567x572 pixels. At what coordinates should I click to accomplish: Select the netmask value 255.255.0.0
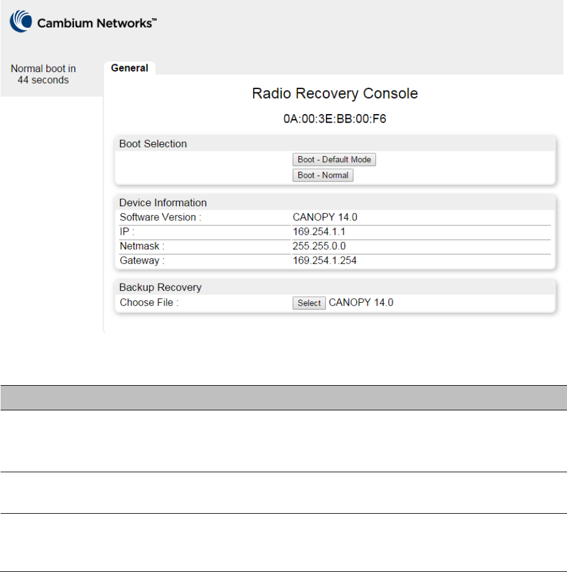pyautogui.click(x=319, y=246)
